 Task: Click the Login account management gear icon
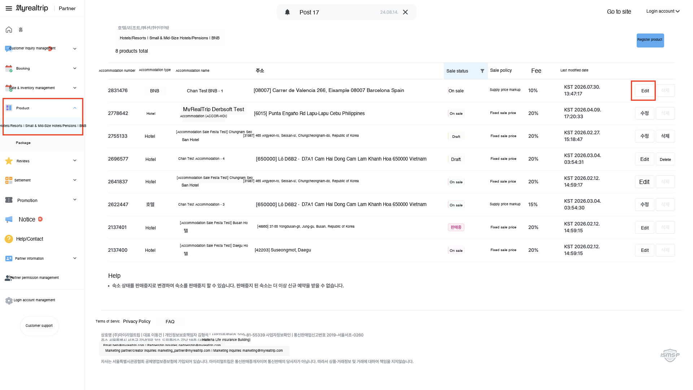pos(9,301)
